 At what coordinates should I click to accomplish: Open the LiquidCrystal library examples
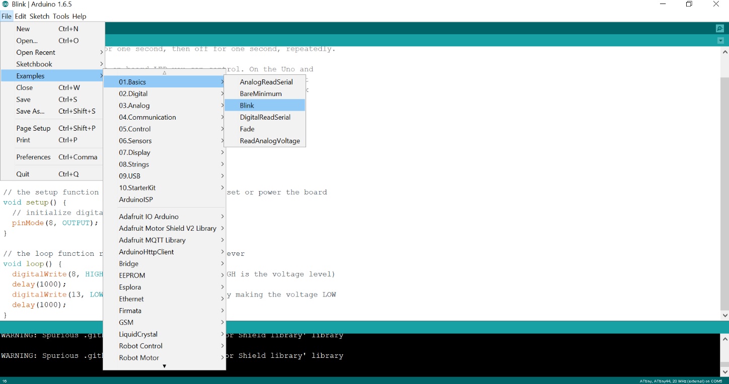[x=164, y=334]
